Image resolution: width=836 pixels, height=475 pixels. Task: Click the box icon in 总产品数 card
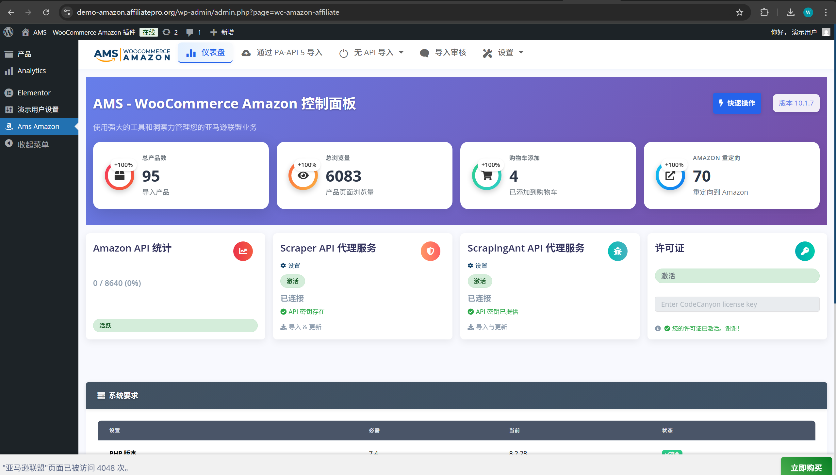[120, 176]
